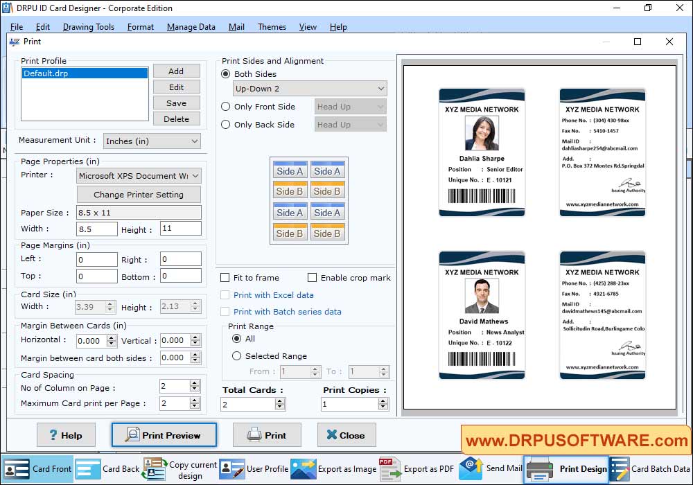The image size is (693, 485).
Task: Click the Copy current design icon
Action: tap(155, 469)
